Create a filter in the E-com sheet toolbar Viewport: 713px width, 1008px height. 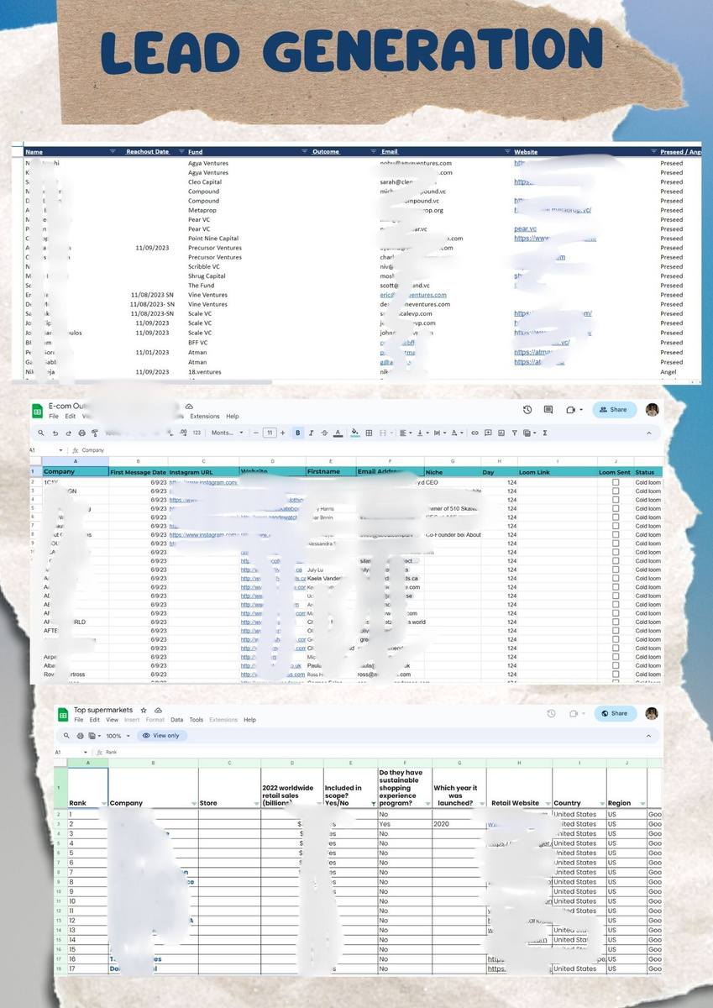click(x=514, y=433)
